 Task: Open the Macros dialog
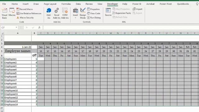[x=12, y=12]
